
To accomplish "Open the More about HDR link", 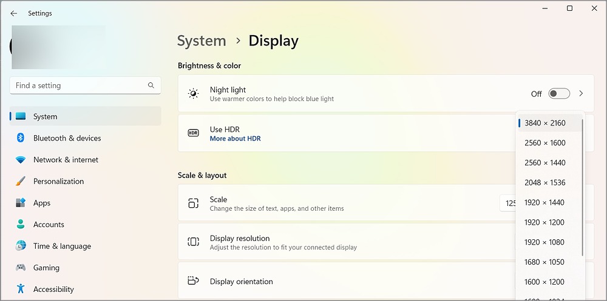I will [x=235, y=139].
